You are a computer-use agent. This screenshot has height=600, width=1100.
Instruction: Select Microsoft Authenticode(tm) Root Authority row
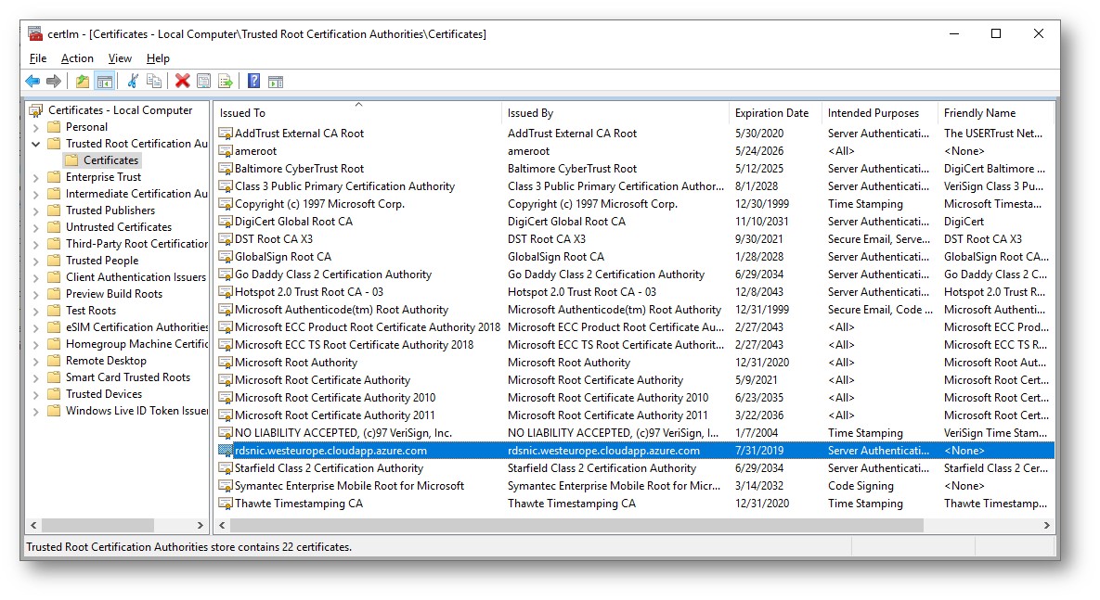(x=636, y=310)
